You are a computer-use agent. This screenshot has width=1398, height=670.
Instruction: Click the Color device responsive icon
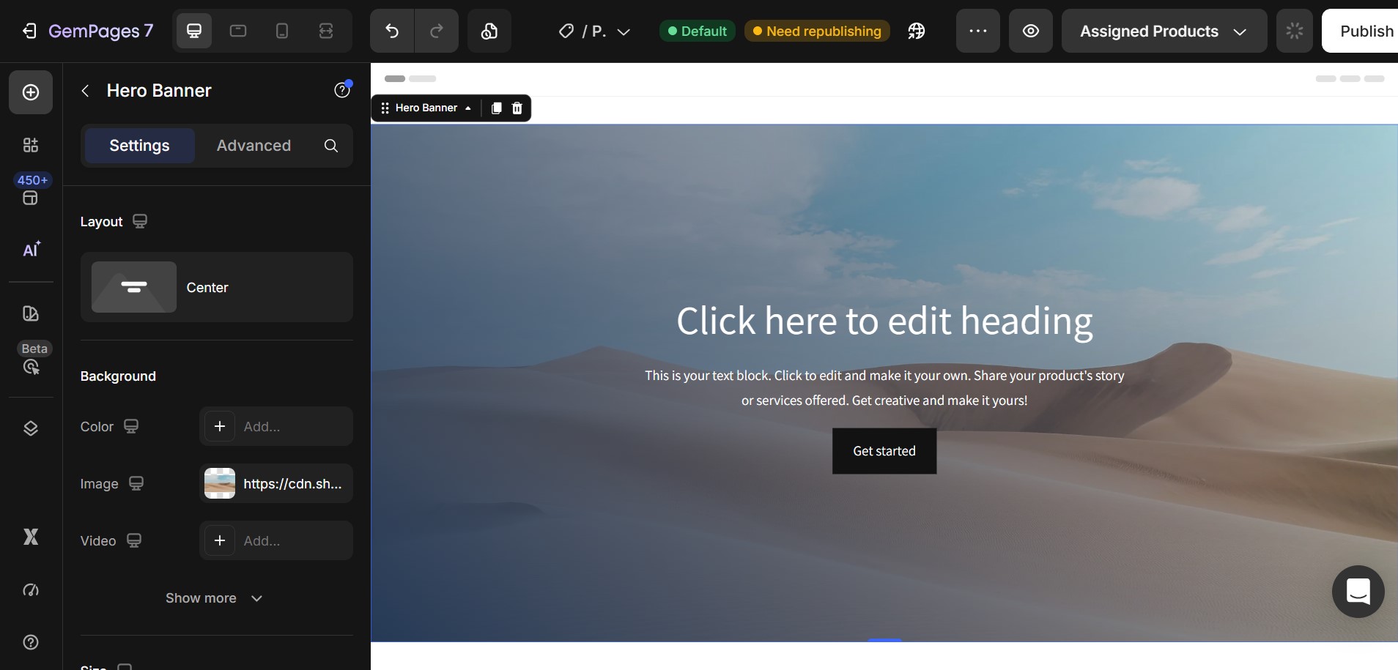point(131,426)
